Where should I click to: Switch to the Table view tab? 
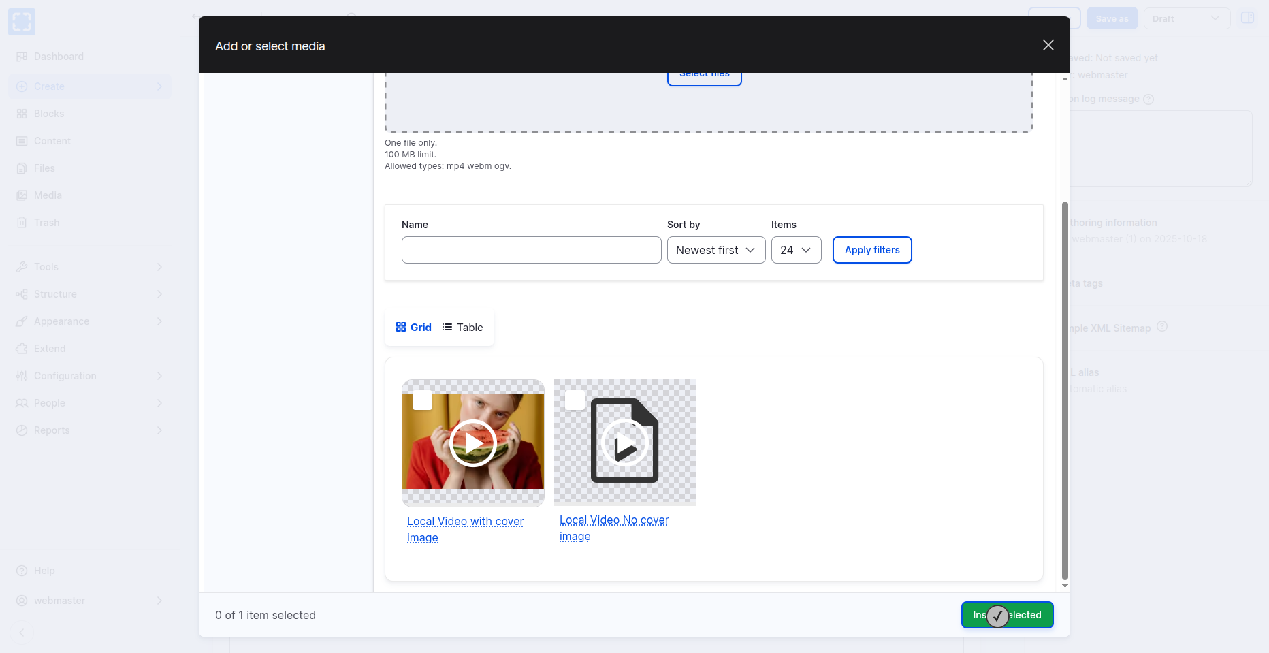click(x=463, y=328)
